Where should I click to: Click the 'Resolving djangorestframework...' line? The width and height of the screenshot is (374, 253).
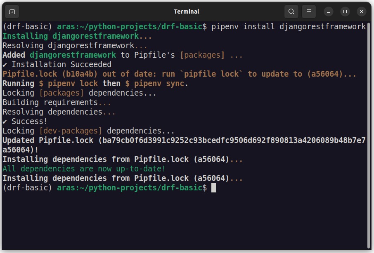pyautogui.click(x=75, y=46)
